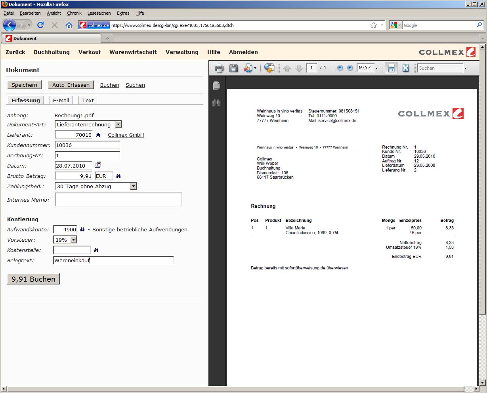Click into the Internes Memo text field
The image size is (487, 393).
tap(118, 200)
